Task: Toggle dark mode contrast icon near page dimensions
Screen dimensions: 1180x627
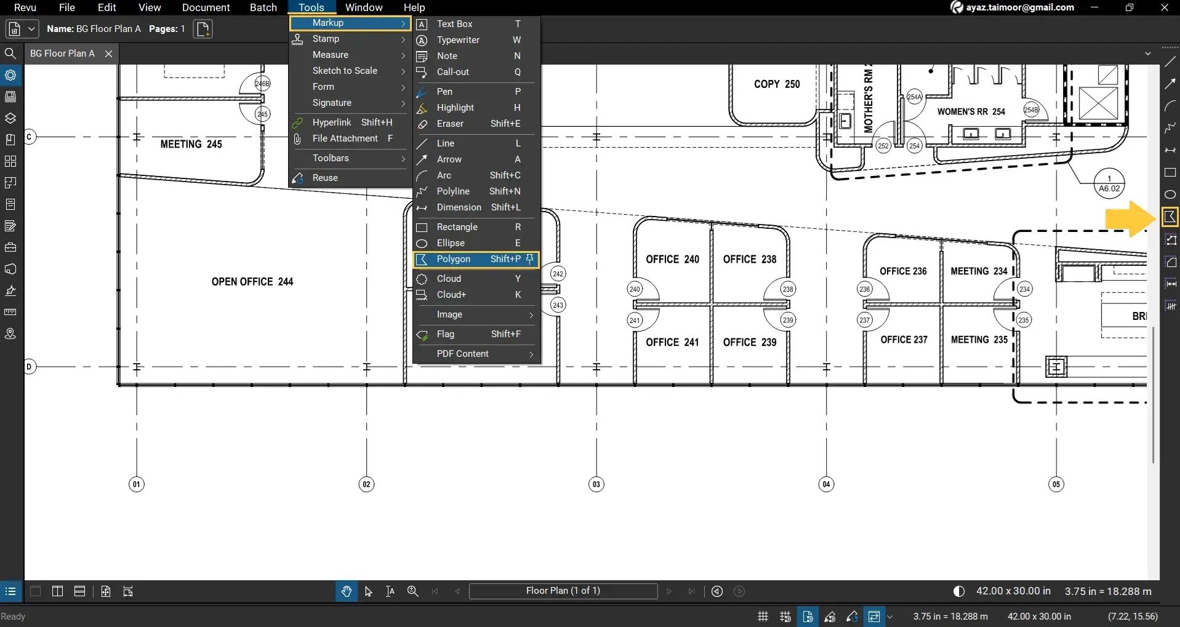Action: [x=958, y=591]
